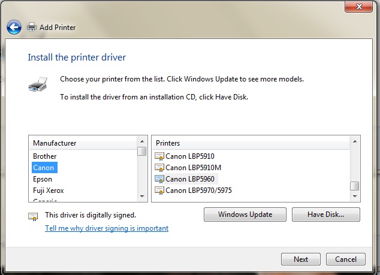Click the certificate icon next to Canon LBP5970/5975
Viewport: 380px width, 275px height.
159,191
